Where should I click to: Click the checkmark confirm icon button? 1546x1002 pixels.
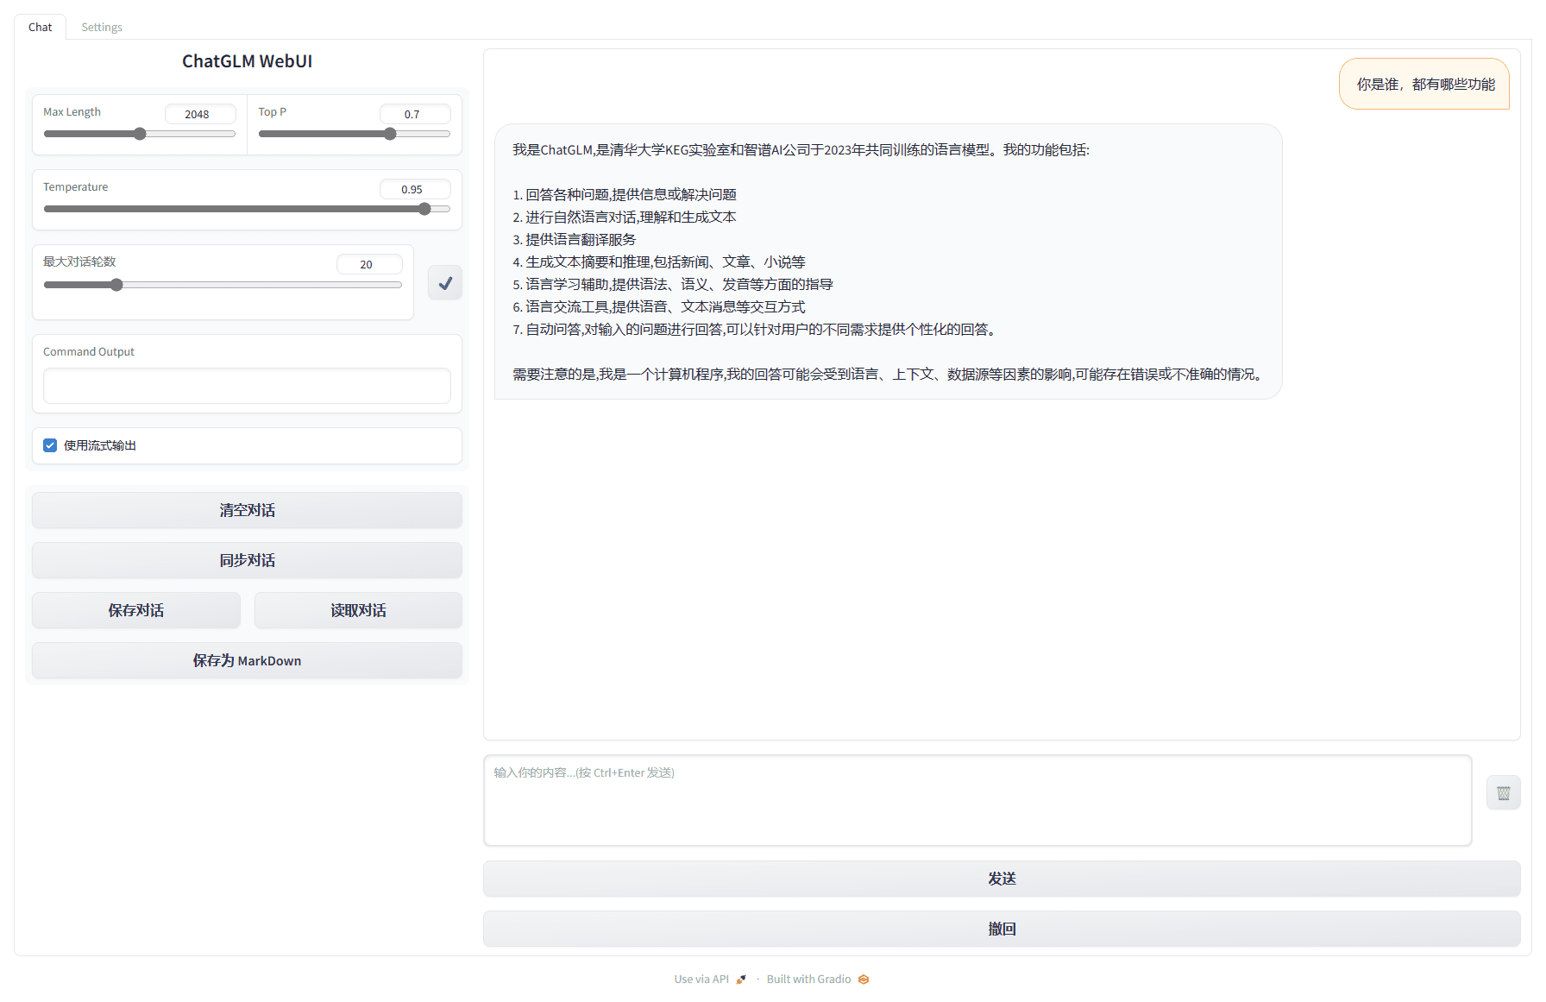pos(445,283)
